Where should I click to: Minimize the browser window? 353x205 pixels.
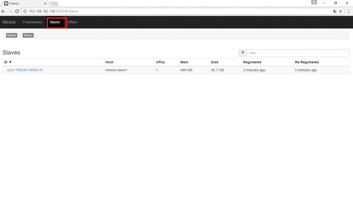point(324,3)
